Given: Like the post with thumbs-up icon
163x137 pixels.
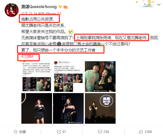Looking at the screenshot, I should [141, 132].
